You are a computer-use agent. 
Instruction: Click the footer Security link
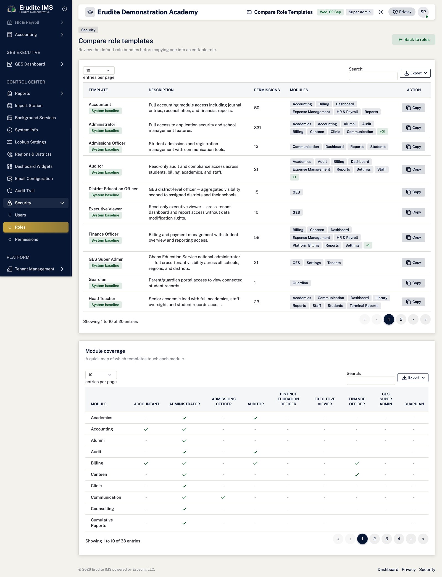pos(427,570)
